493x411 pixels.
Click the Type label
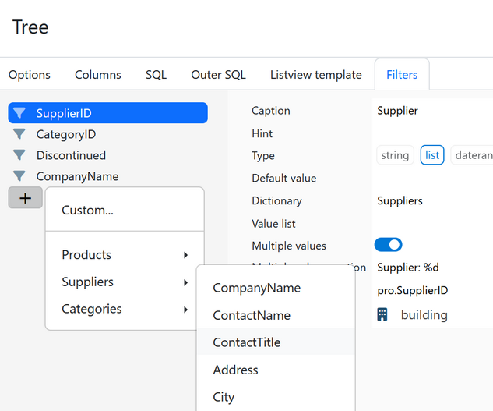click(262, 155)
